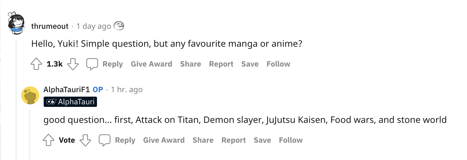467x160 pixels.
Task: Click reply speech bubble on thrumeout's comment
Action: (92, 64)
